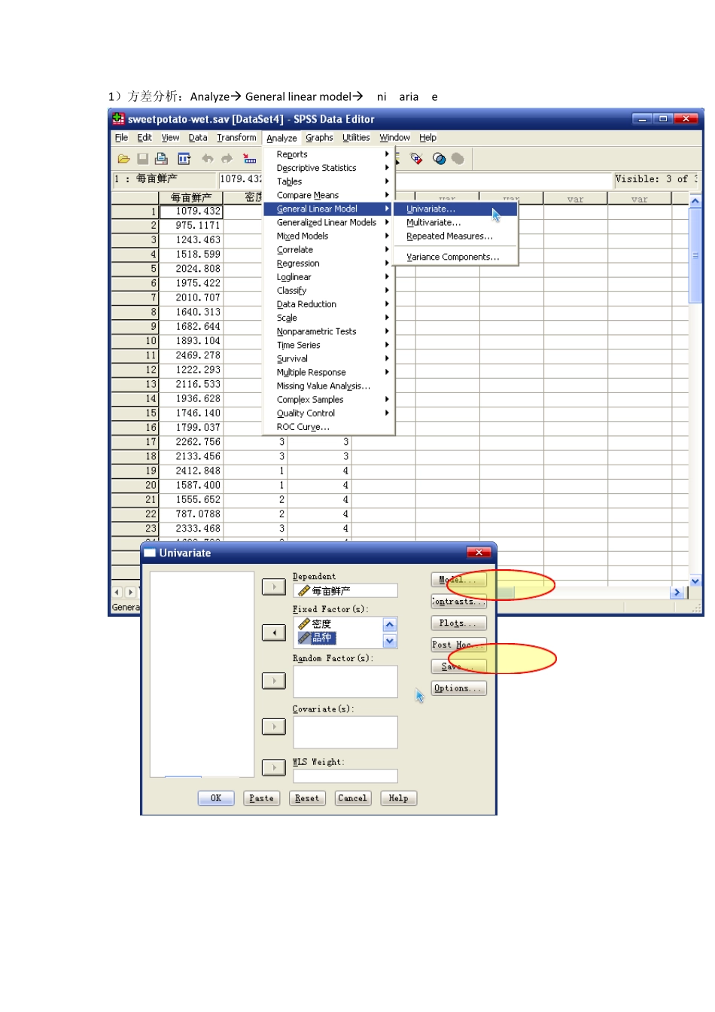Choose Multivariate... from the submenu
The height and width of the screenshot is (1012, 715).
[x=456, y=223]
